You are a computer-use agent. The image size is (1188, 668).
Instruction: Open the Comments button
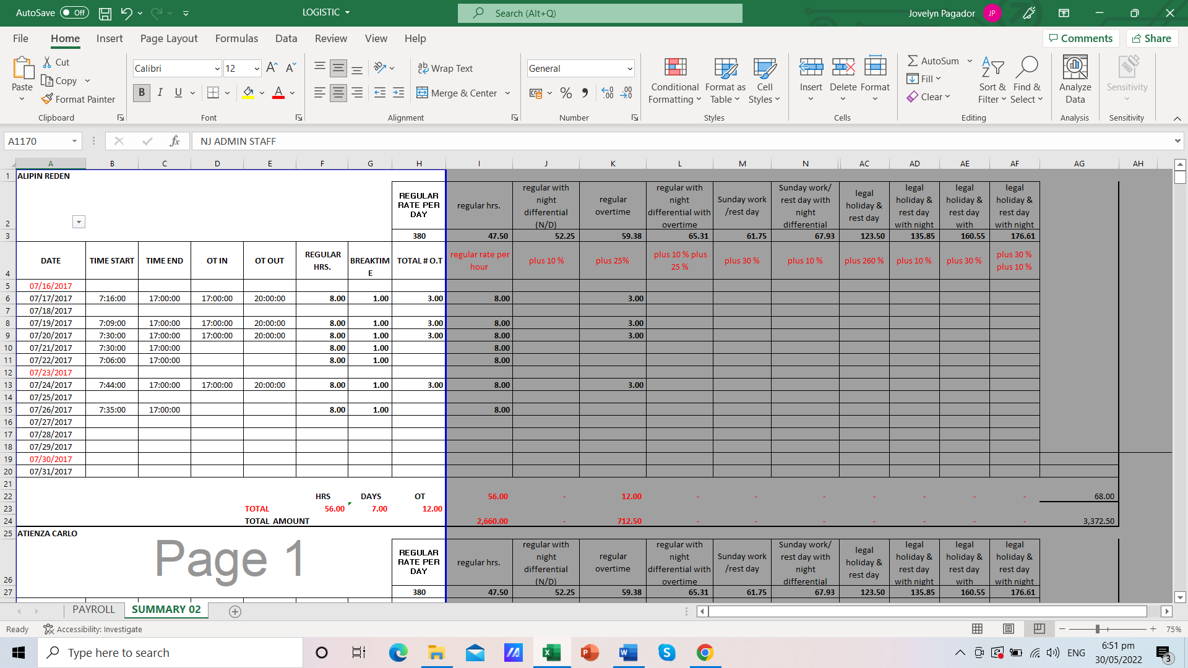[1080, 38]
